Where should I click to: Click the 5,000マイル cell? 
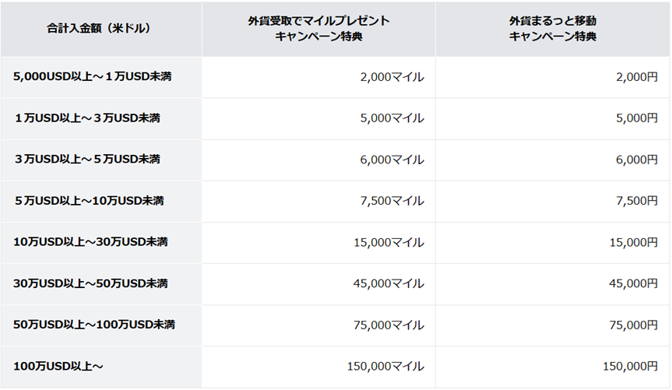click(x=392, y=118)
